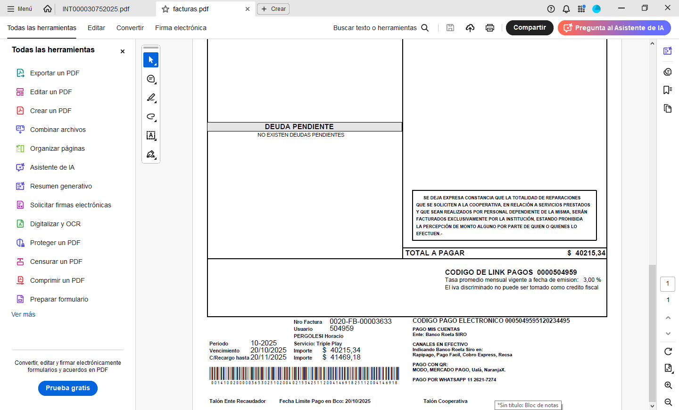Choose the add comment tool

click(x=151, y=79)
